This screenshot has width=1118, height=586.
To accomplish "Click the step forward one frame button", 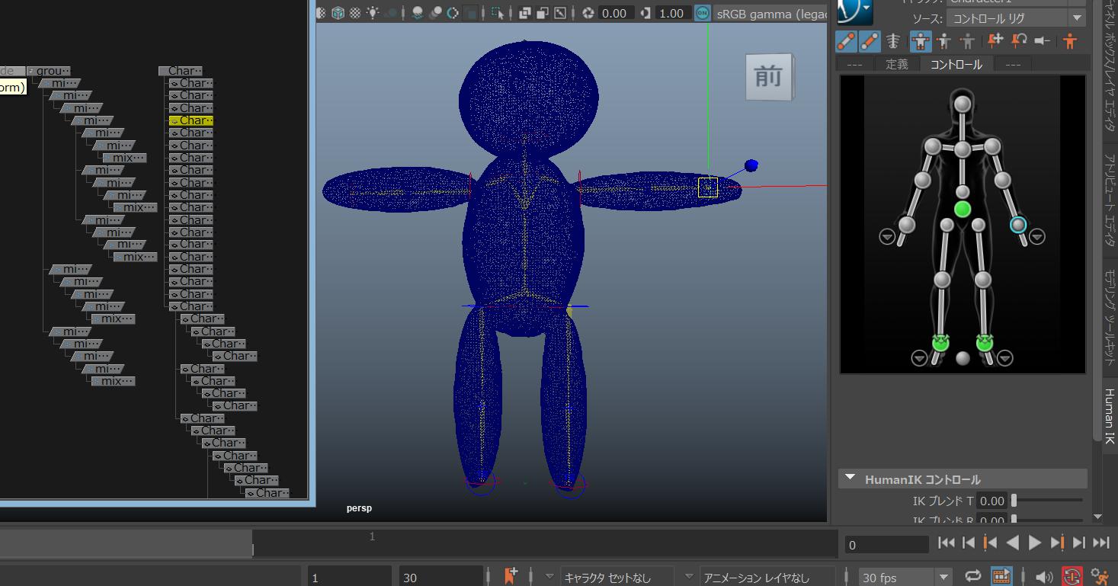I will coord(1078,543).
